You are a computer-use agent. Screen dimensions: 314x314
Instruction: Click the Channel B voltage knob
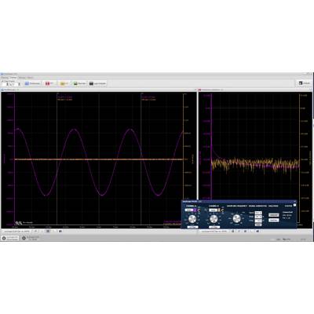tap(214, 219)
